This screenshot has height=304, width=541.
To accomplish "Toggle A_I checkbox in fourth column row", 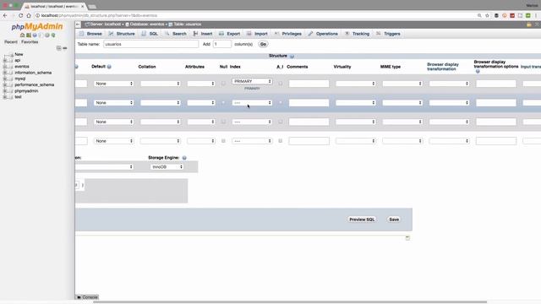I will [x=280, y=141].
